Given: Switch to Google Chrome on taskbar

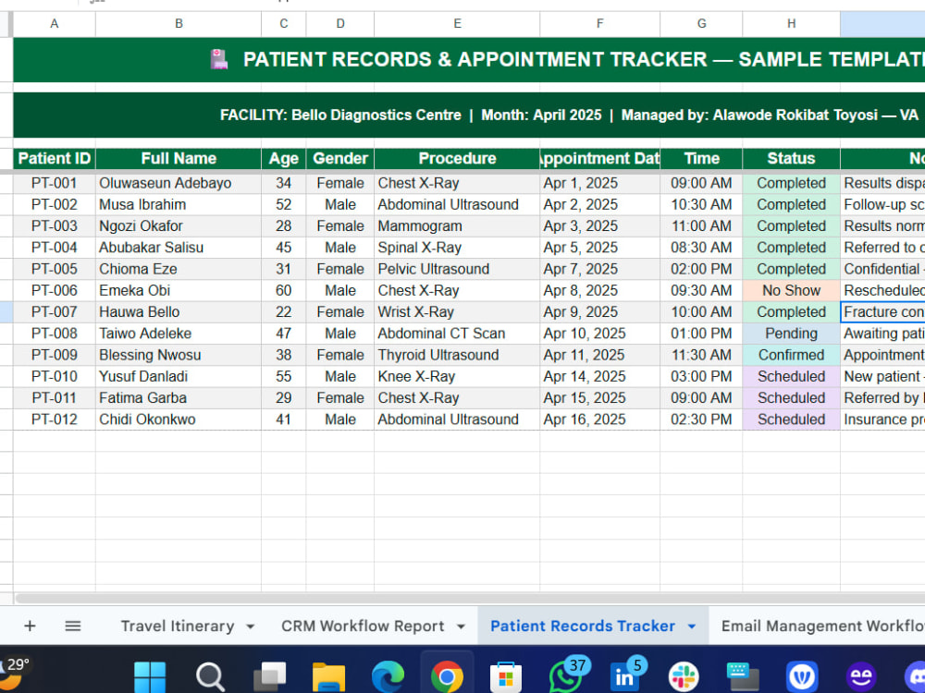Looking at the screenshot, I should click(x=447, y=676).
